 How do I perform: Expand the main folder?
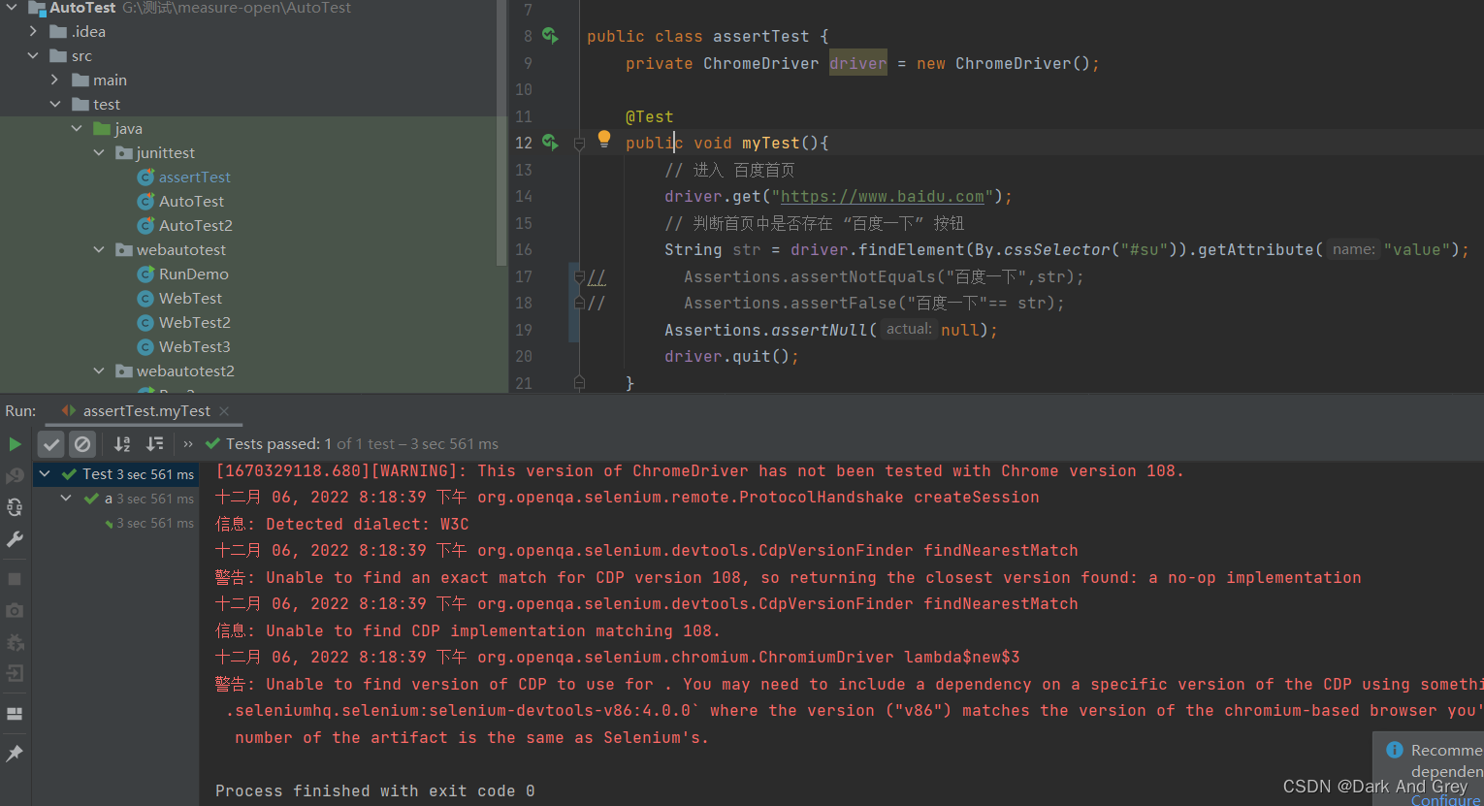[55, 80]
